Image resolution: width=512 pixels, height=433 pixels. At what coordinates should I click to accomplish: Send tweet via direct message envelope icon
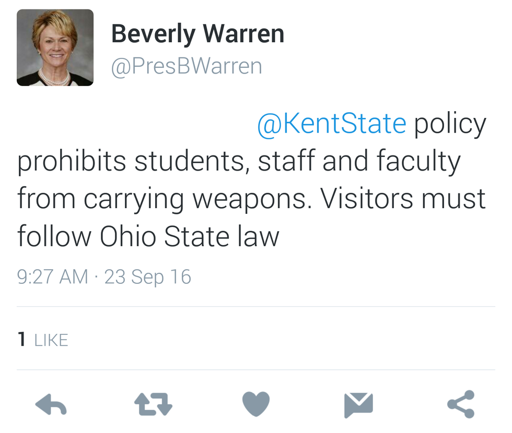coord(358,404)
